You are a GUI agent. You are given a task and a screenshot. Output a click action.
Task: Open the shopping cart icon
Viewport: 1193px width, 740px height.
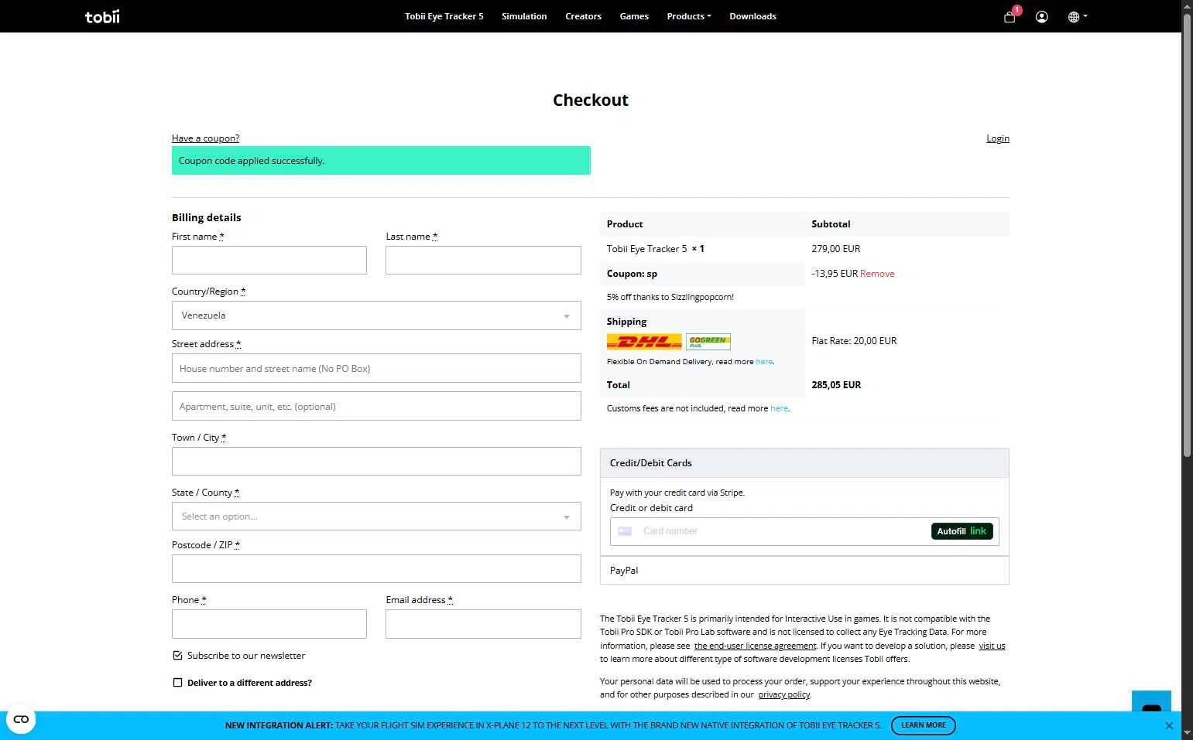[x=1010, y=16]
